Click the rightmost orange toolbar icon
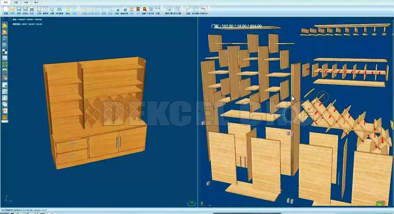Screen dimensions: 394x214 click(203, 9)
